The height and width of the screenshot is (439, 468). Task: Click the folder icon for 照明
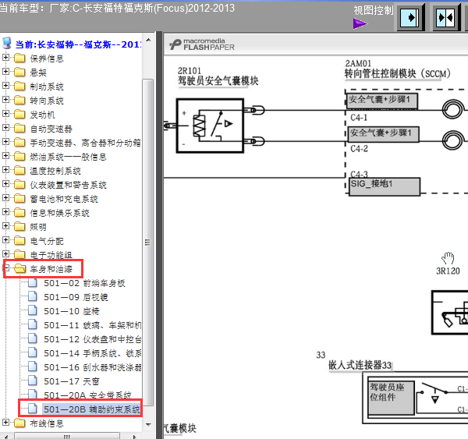19,226
